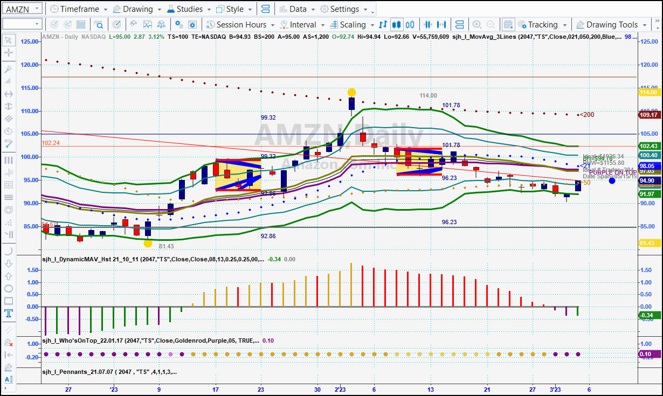Viewport: 663px width, 396px height.
Task: Click the A text cursor icon at sidebar bottom
Action: point(9,380)
